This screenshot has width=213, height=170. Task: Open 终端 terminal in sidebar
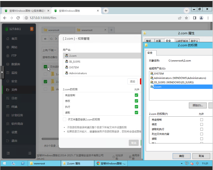(x=14, y=107)
